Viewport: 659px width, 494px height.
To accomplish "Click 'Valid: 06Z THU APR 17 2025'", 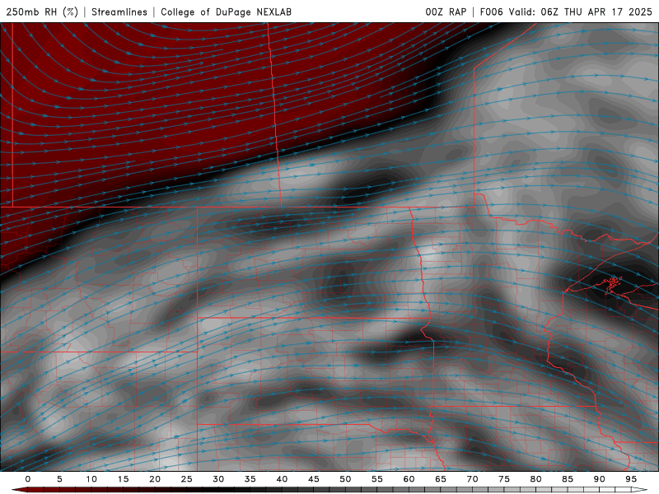I will pos(581,12).
